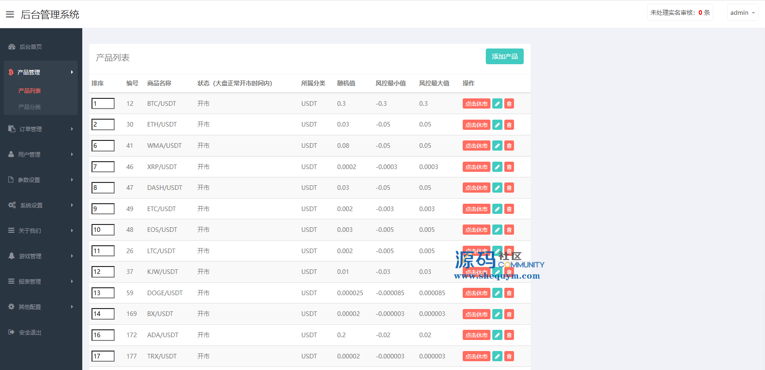Expand the 系统设置 sidebar section
This screenshot has height=370, width=765.
41,206
